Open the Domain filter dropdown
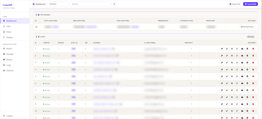262x119 pixels. click(59, 4)
